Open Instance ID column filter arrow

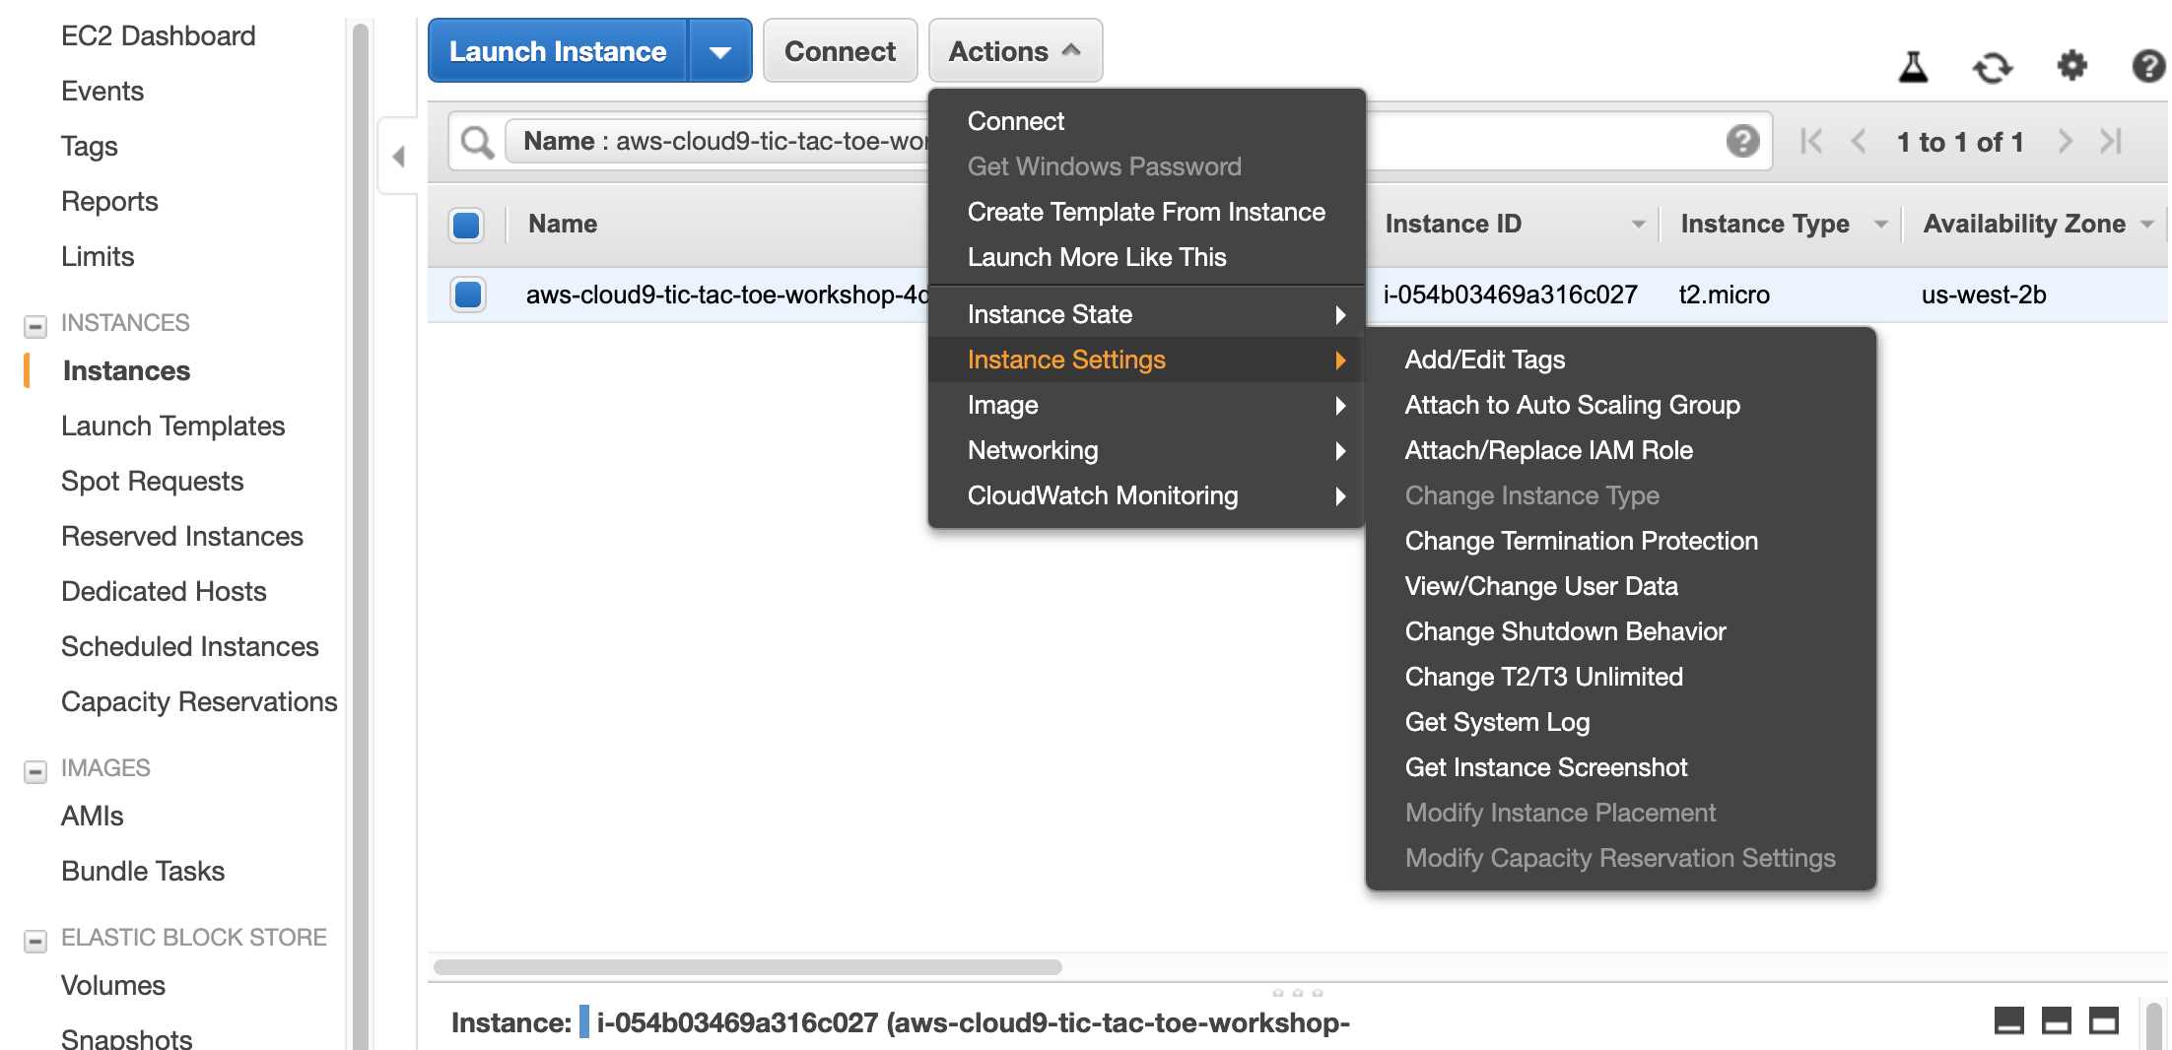(x=1638, y=225)
